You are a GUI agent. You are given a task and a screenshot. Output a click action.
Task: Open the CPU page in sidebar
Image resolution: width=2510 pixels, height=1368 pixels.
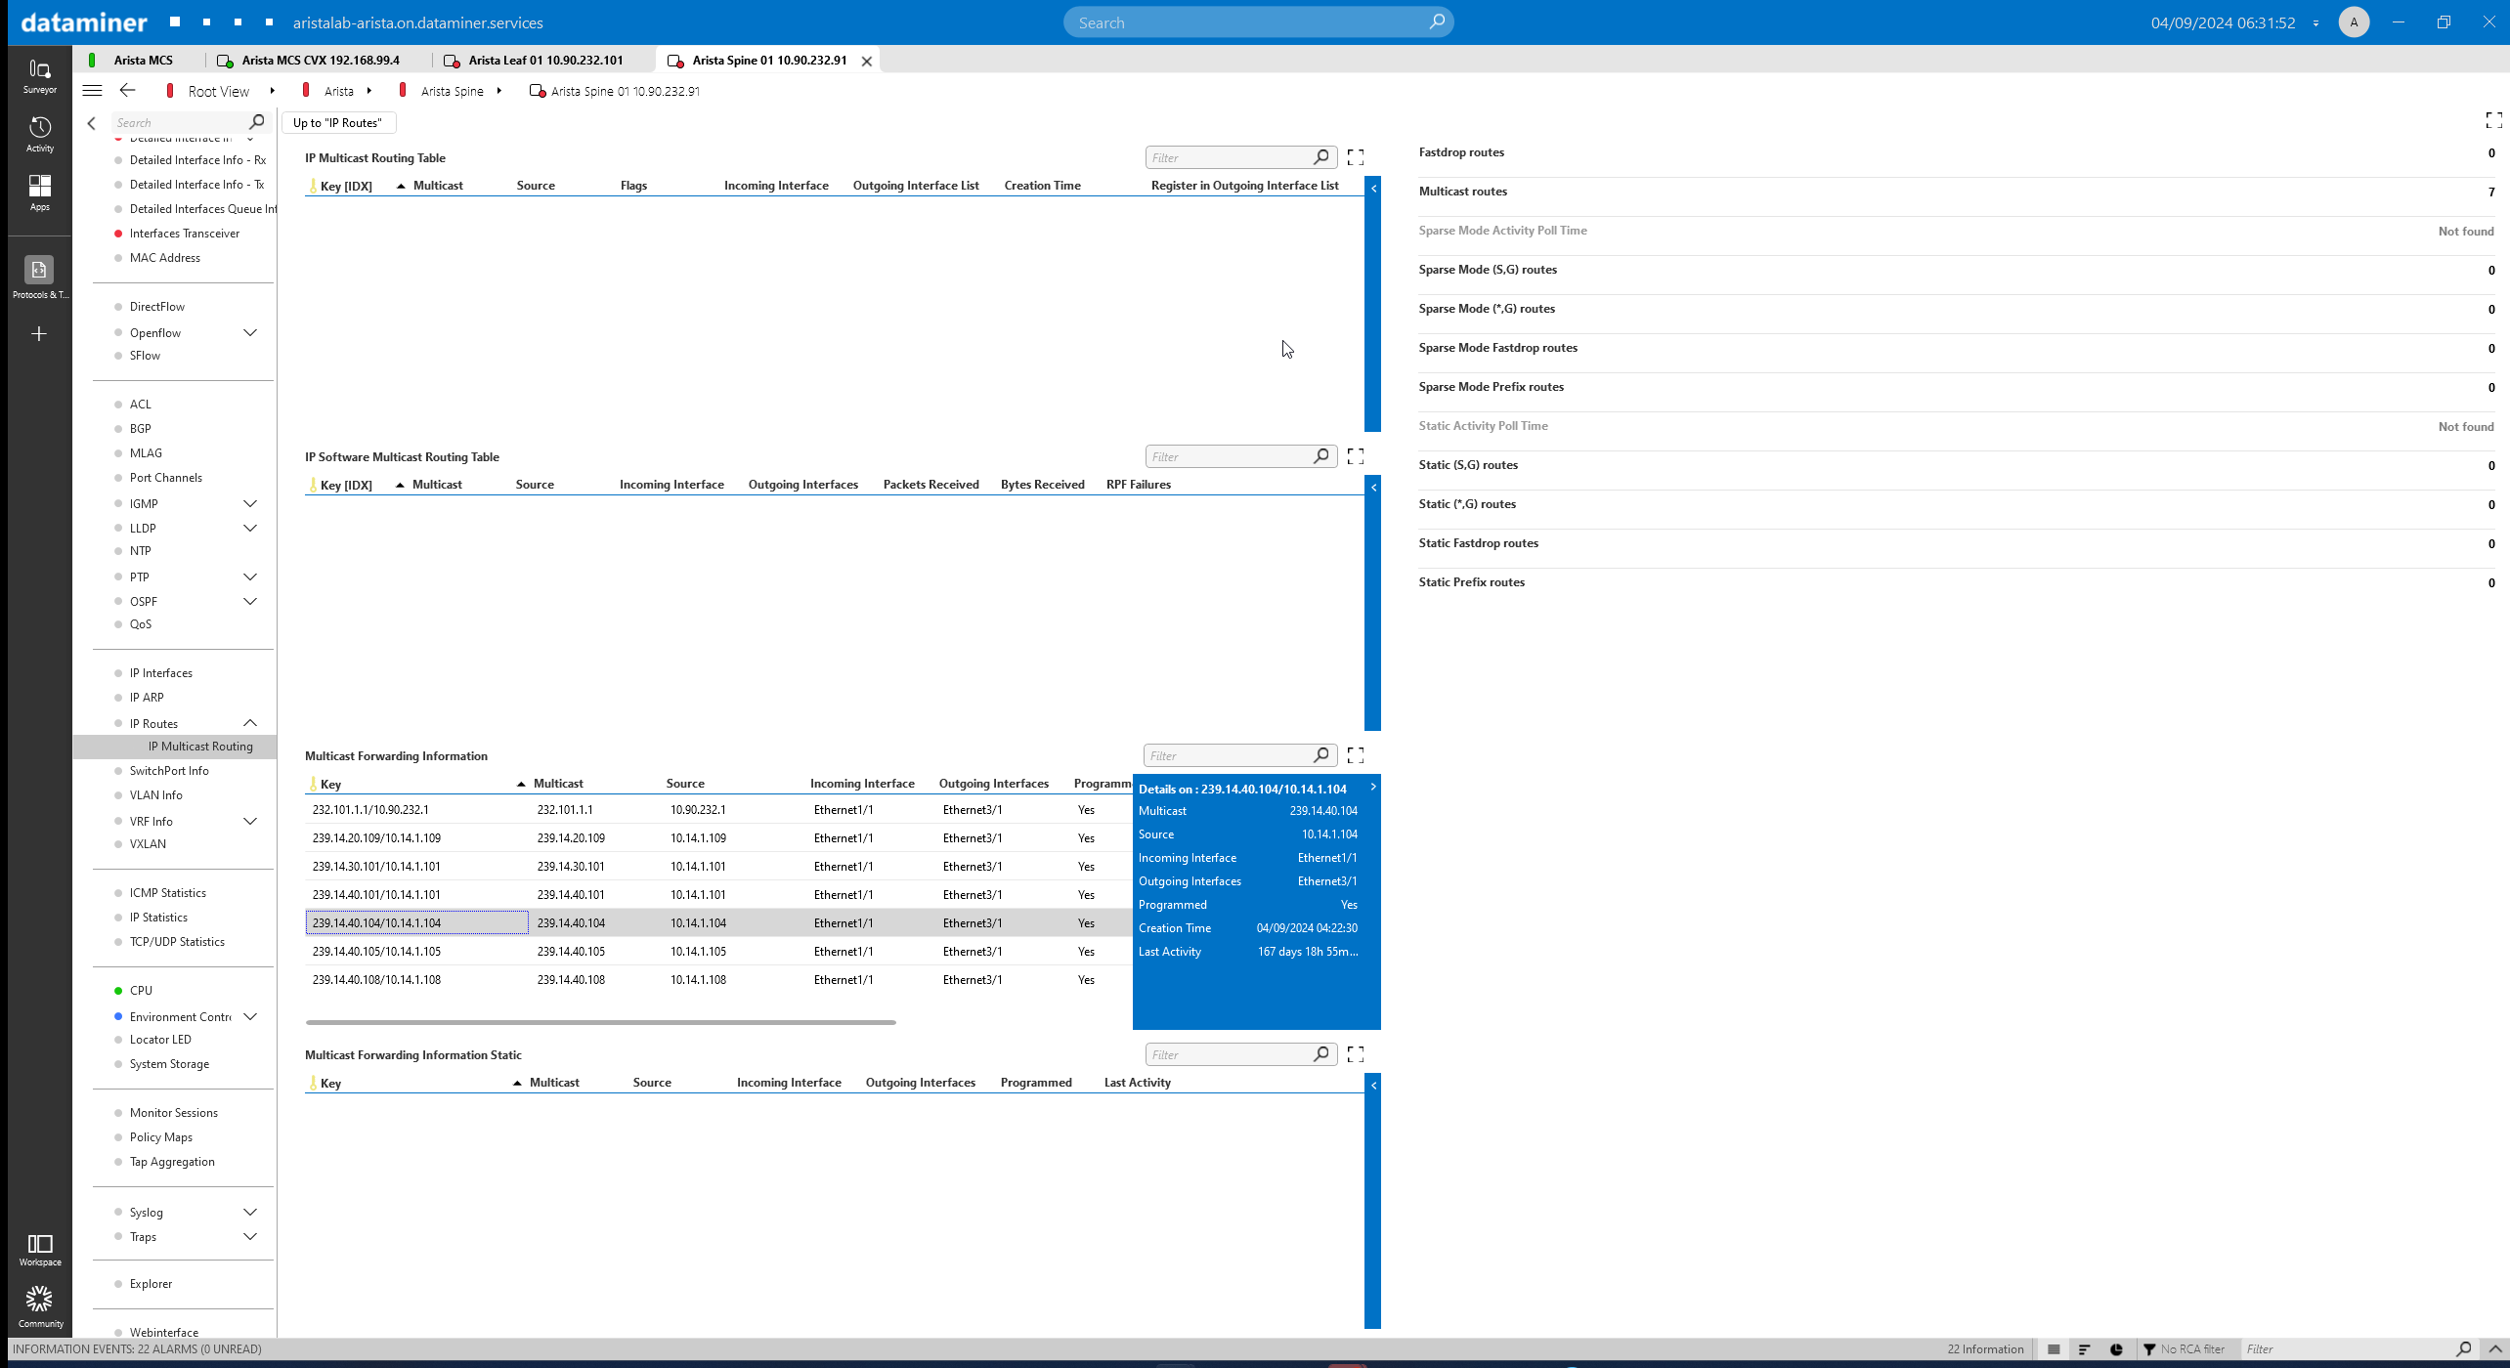pos(141,991)
